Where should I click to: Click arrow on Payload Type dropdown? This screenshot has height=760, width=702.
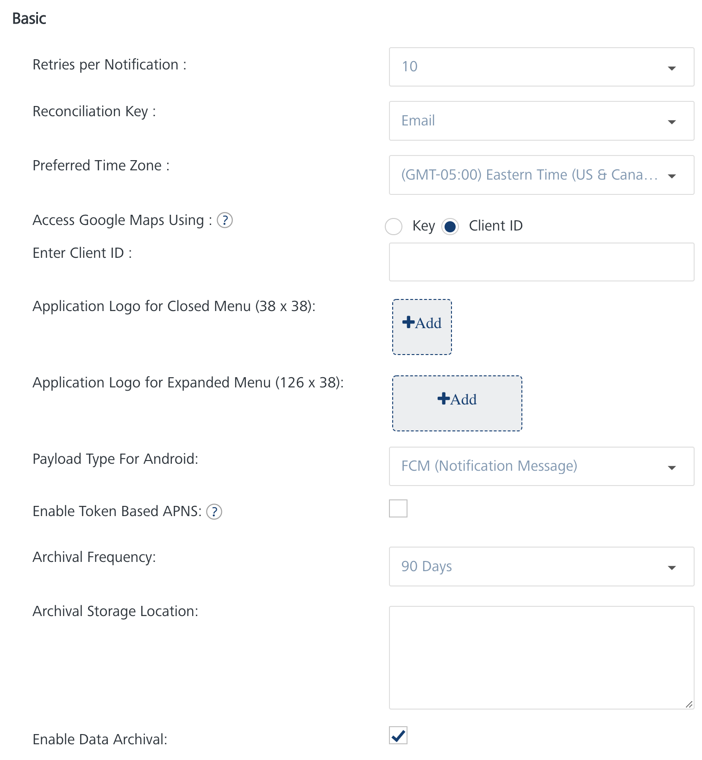click(672, 467)
